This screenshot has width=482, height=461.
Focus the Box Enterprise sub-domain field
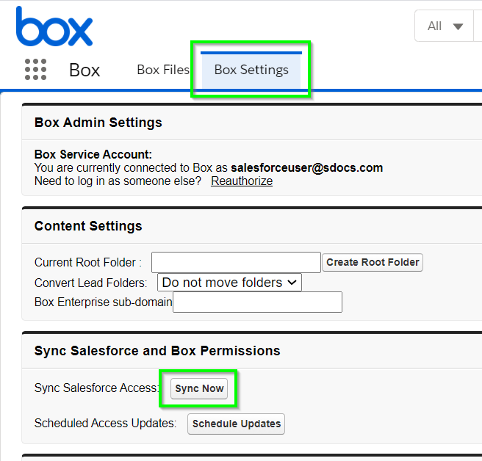point(257,302)
